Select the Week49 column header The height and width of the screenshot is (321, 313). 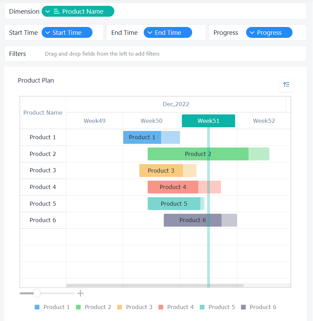(x=95, y=121)
